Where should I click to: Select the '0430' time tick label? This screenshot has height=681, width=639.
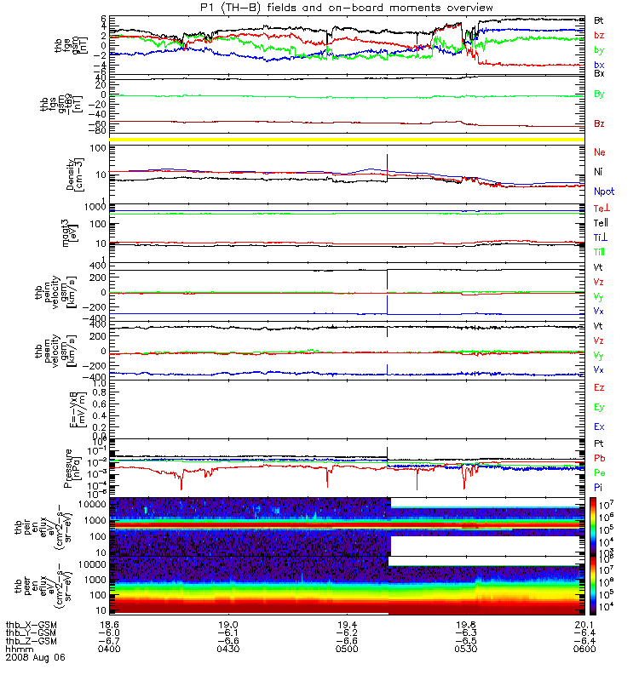coord(227,650)
